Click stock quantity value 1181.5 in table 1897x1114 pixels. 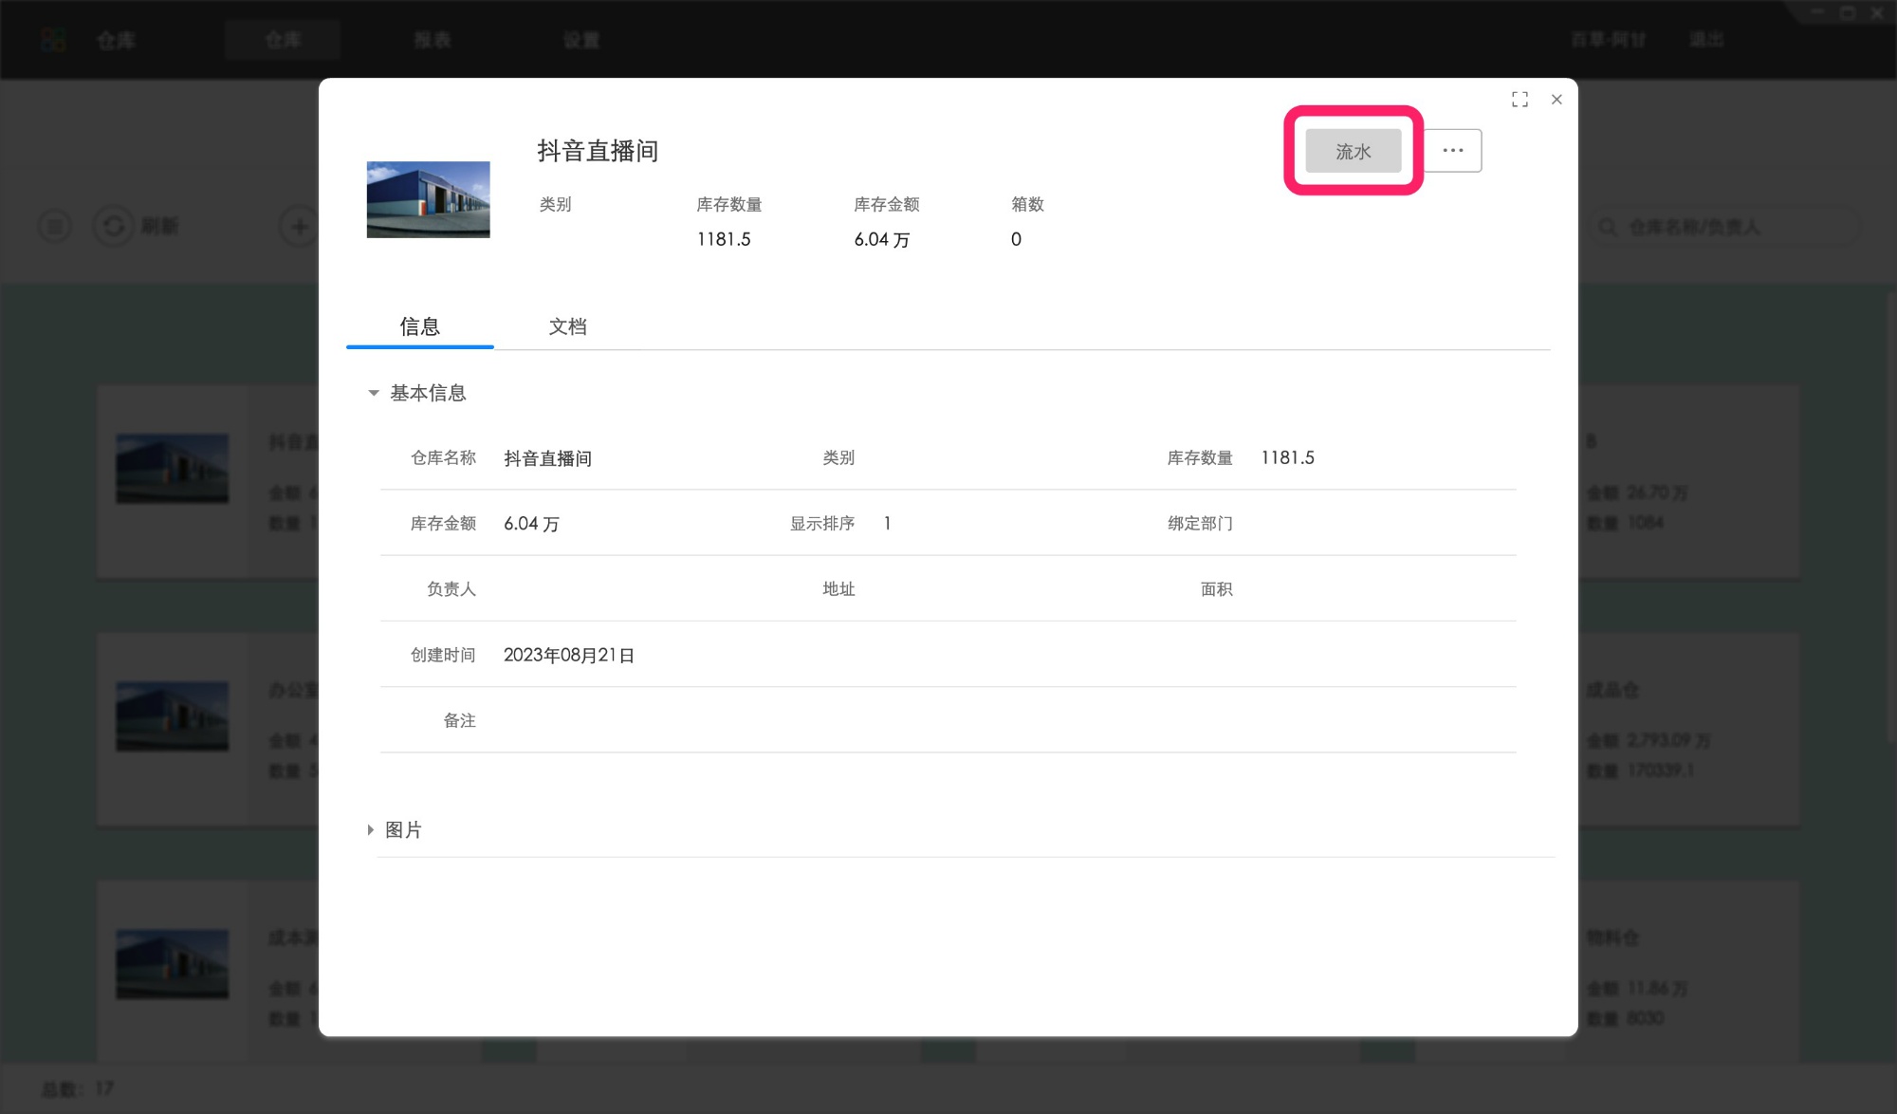1287,457
